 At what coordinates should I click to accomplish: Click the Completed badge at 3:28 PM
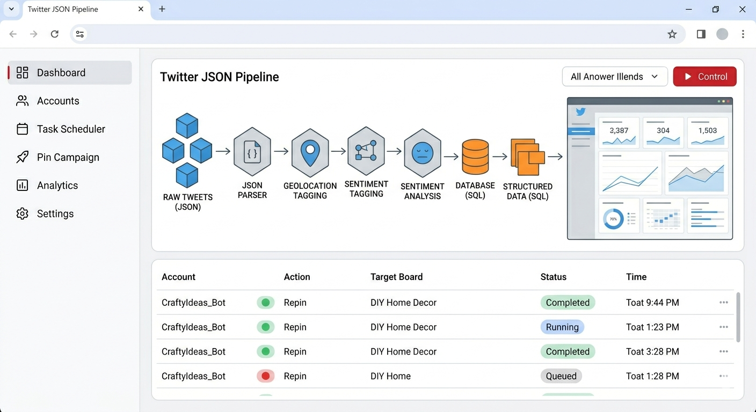point(568,352)
